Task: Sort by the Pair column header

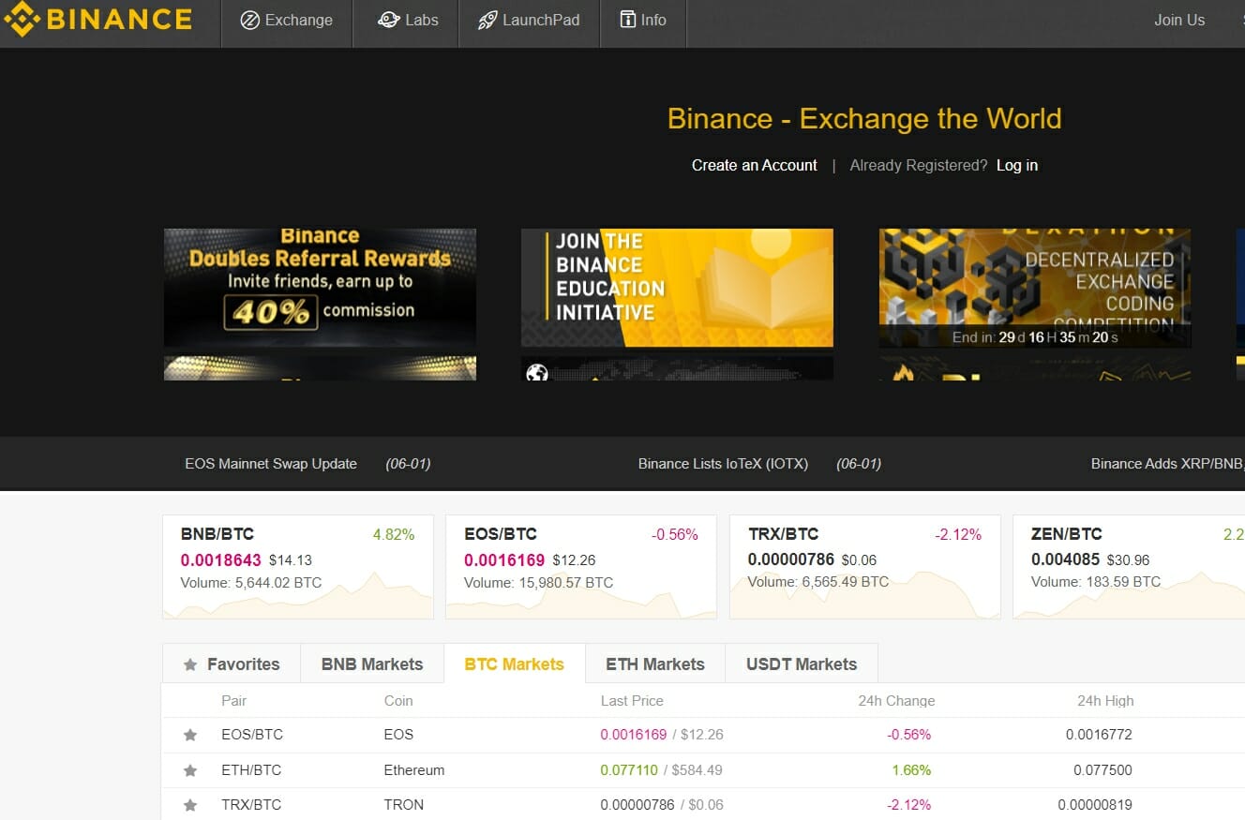Action: (234, 701)
